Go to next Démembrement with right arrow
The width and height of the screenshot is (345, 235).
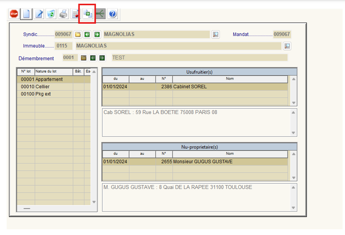(x=102, y=58)
